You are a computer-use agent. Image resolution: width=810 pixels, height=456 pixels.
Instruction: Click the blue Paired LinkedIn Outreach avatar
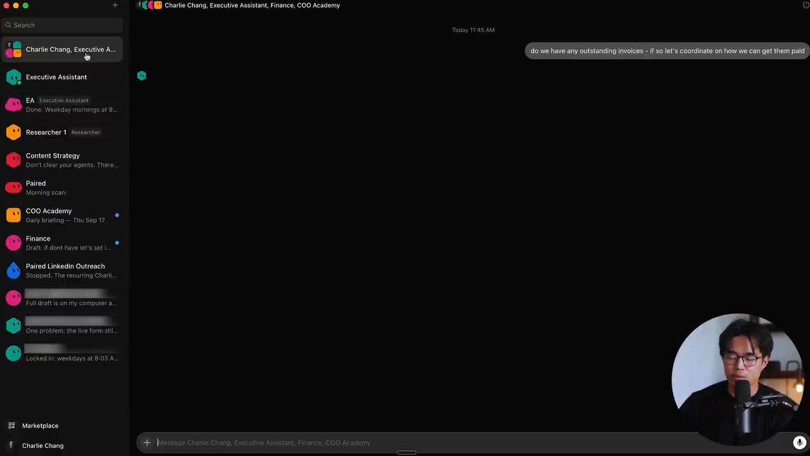tap(13, 270)
